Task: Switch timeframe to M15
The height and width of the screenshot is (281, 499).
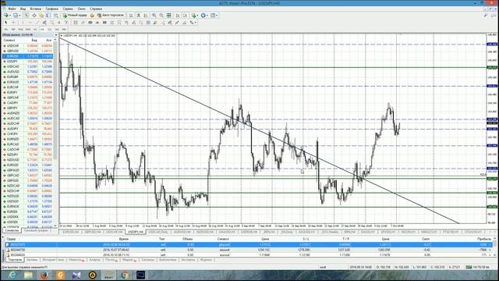Action: pyautogui.click(x=20, y=30)
